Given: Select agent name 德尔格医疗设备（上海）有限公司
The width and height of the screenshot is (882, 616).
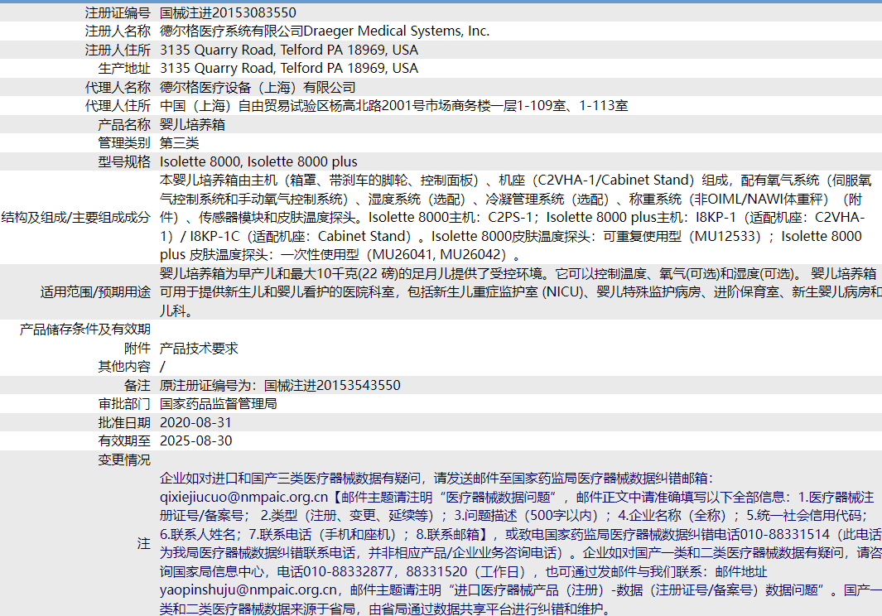Looking at the screenshot, I should (258, 87).
